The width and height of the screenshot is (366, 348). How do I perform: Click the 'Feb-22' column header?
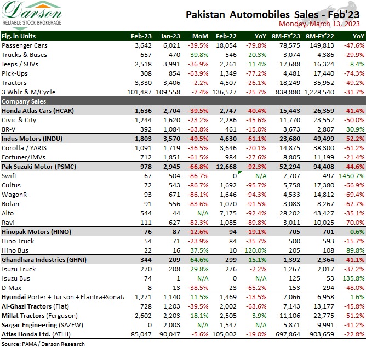[226, 36]
